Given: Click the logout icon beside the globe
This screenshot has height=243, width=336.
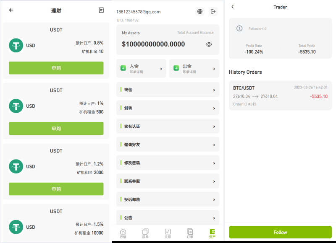Looking at the screenshot, I should (213, 11).
